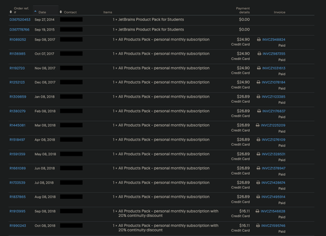Open order R1252123
The width and height of the screenshot is (326, 236).
17,82
